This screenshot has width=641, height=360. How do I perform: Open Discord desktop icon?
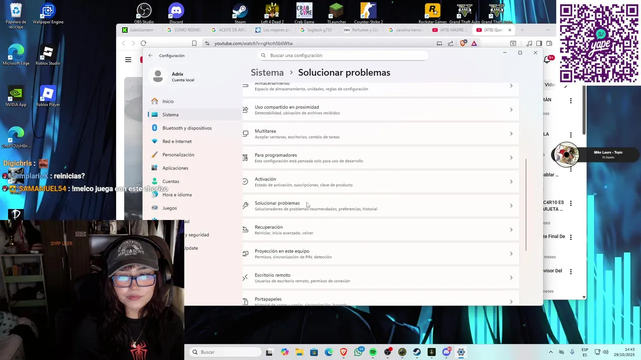(x=176, y=13)
